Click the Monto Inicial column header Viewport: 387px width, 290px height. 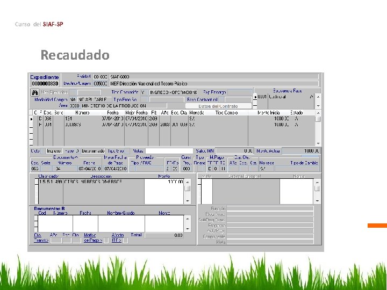click(269, 113)
